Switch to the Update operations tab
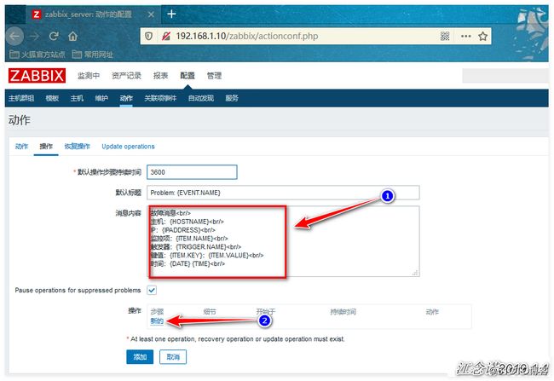 (128, 147)
